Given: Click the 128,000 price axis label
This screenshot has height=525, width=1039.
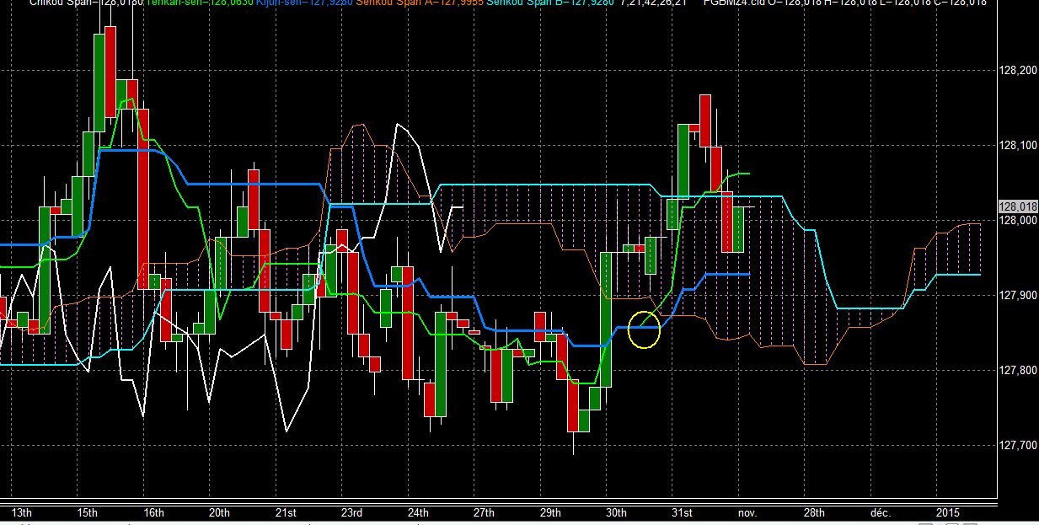Looking at the screenshot, I should [1017, 221].
